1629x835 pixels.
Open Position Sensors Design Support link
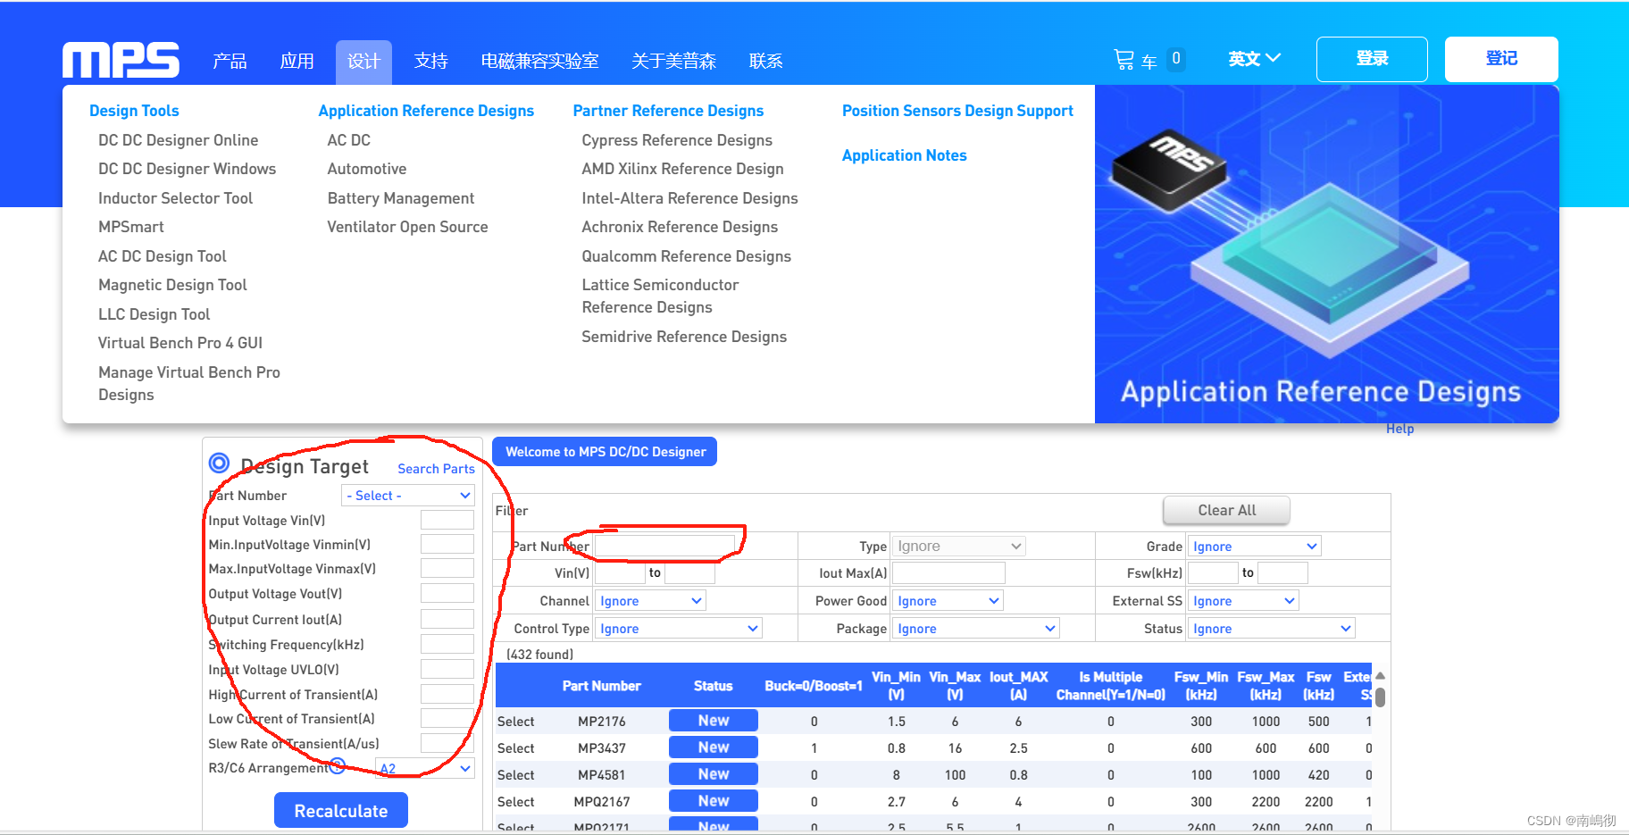pyautogui.click(x=957, y=111)
